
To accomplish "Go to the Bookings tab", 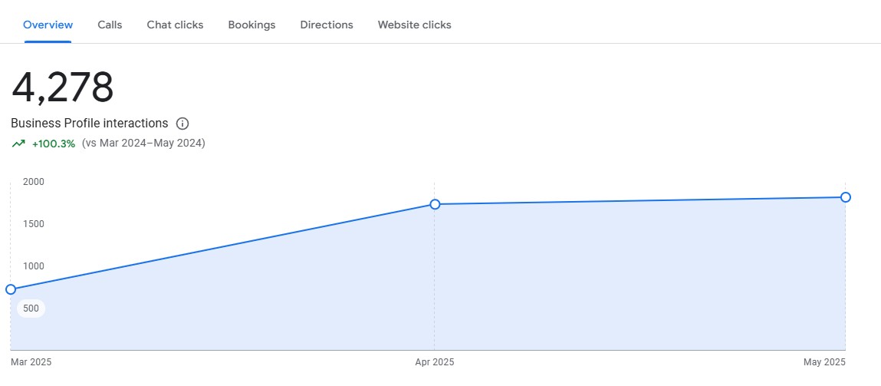I will click(x=251, y=25).
